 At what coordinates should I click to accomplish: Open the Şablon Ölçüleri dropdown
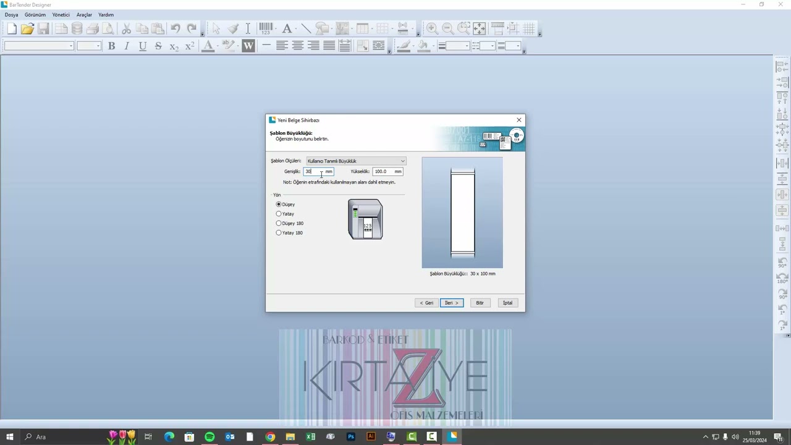[x=356, y=161]
